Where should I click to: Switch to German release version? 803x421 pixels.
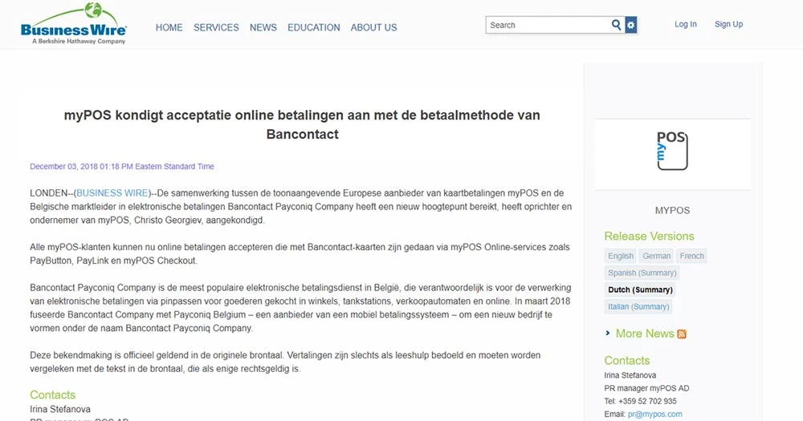tap(656, 256)
